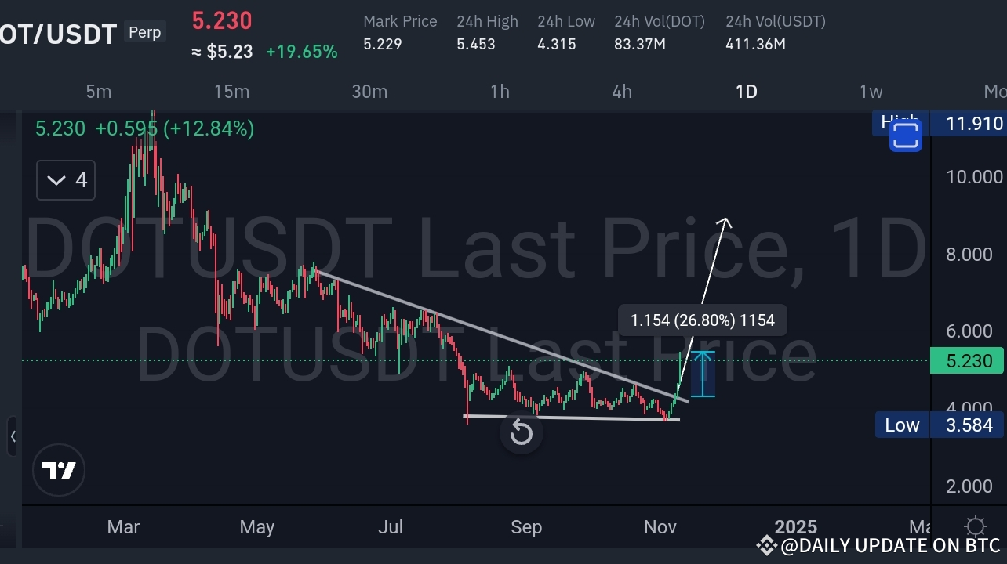Expand the left side panel arrow
1007x564 pixels.
click(x=13, y=436)
